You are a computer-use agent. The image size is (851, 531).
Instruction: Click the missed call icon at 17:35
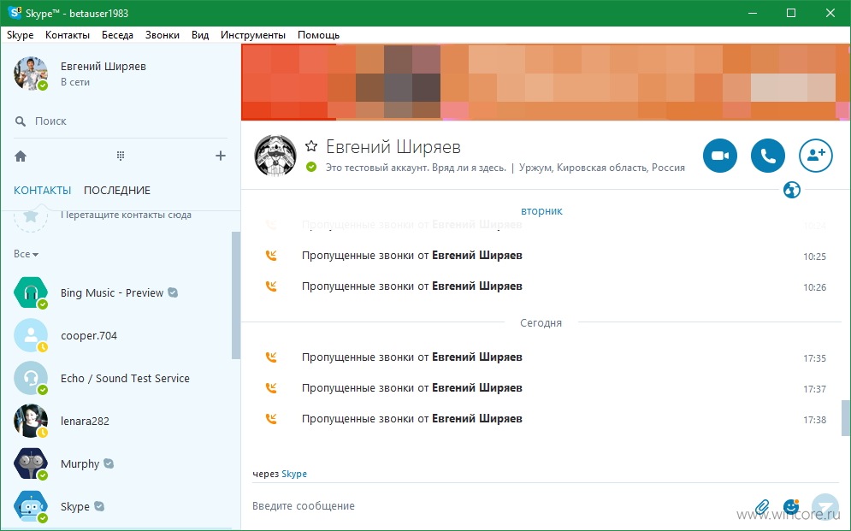click(271, 357)
